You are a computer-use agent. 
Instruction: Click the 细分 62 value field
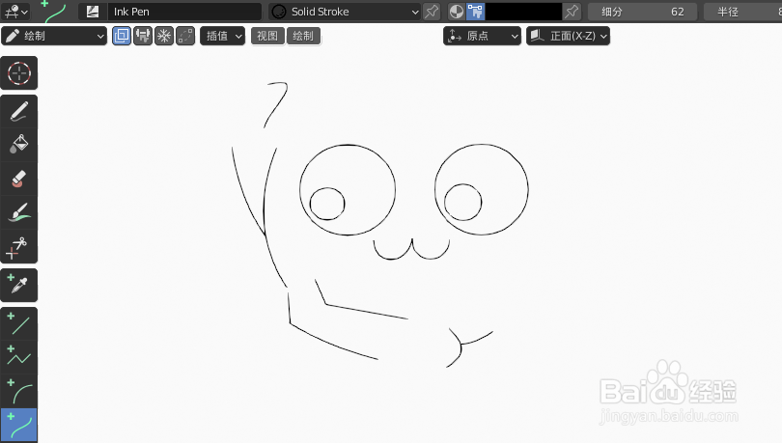pyautogui.click(x=642, y=12)
